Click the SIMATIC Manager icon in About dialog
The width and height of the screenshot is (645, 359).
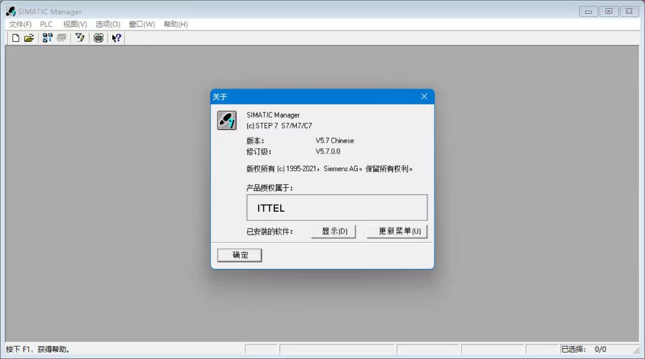pyautogui.click(x=227, y=120)
